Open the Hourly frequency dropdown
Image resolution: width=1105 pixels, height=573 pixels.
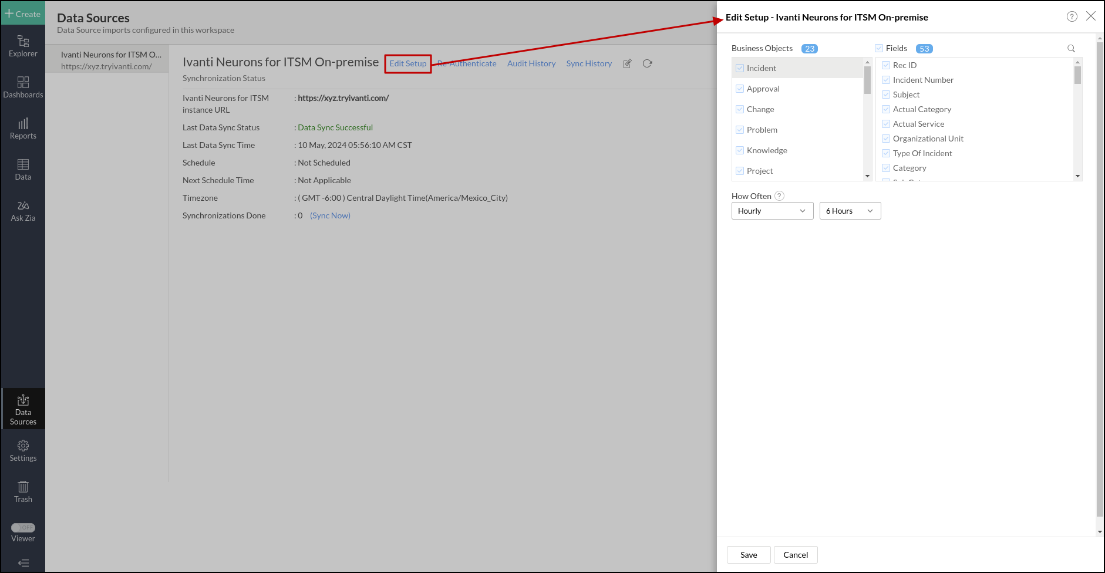click(772, 211)
